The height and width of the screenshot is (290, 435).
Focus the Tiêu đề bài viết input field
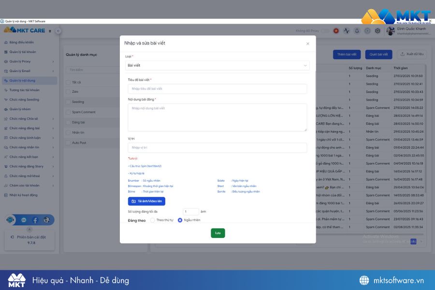217,89
